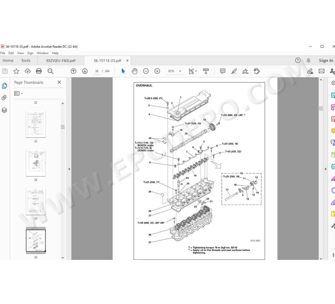Click document scrollbar up arrow

[321, 80]
